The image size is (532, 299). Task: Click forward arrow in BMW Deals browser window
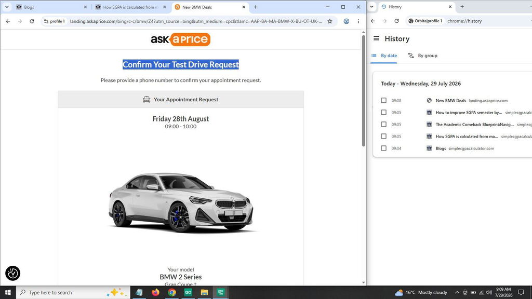coord(20,21)
